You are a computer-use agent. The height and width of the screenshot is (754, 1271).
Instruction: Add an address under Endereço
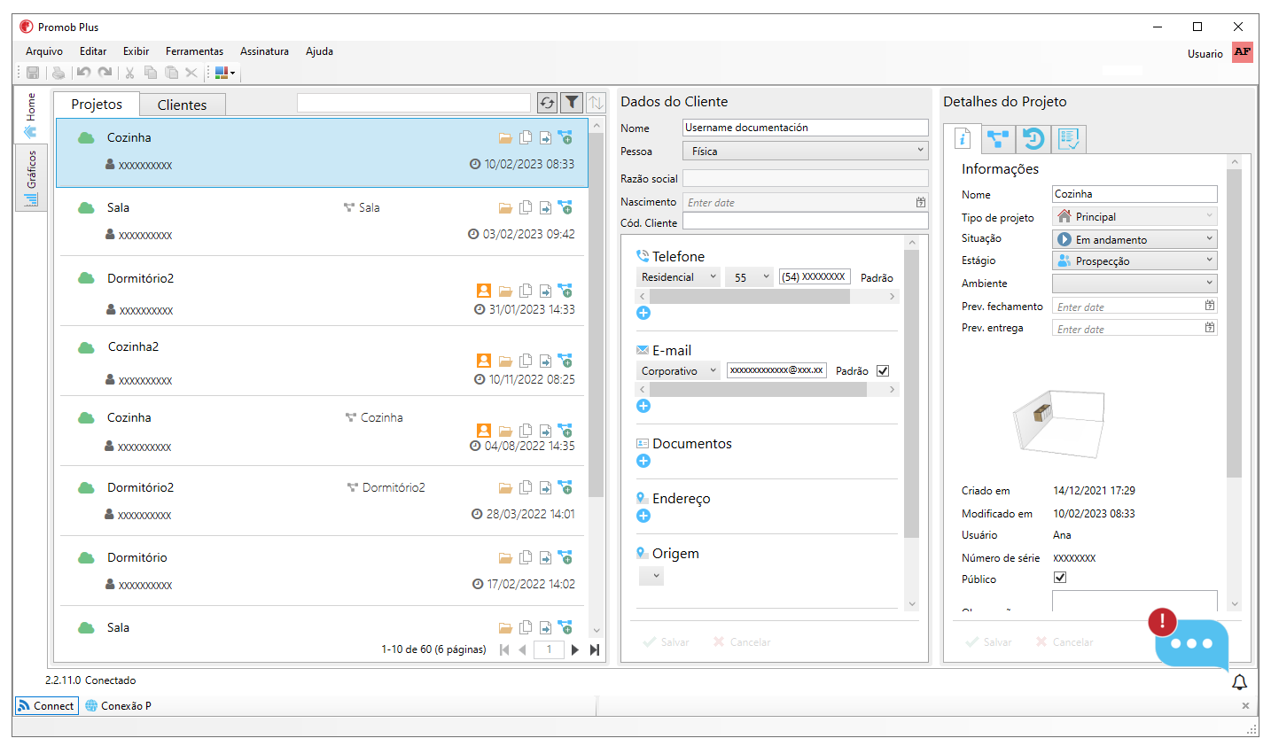tap(643, 516)
